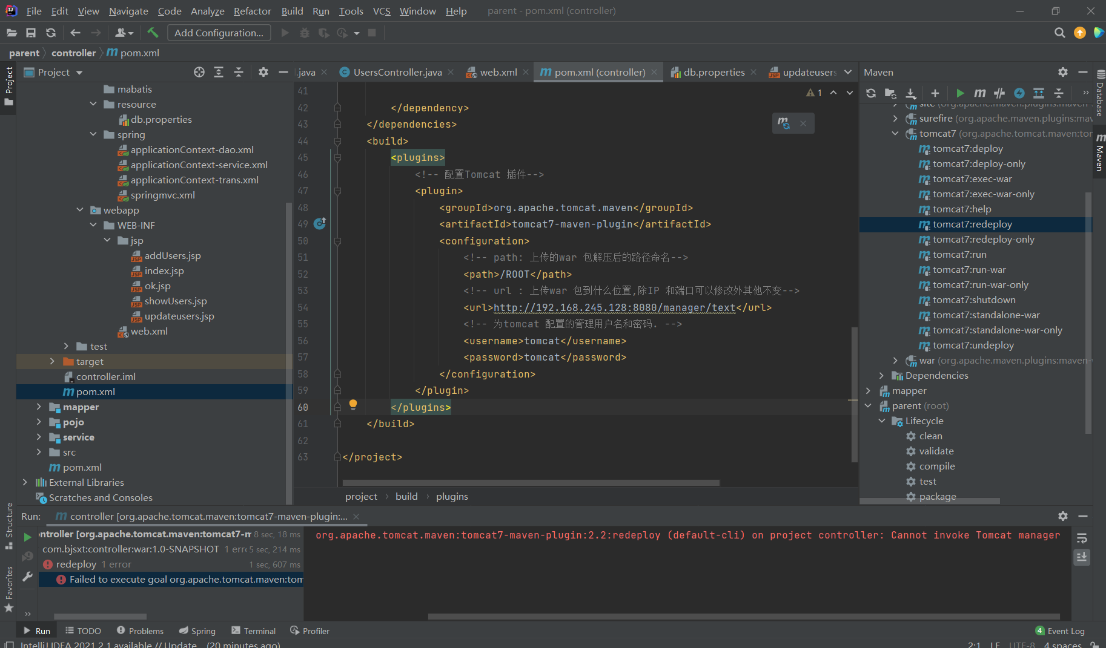The image size is (1106, 648).
Task: Select package lifecycle goal
Action: coord(937,496)
